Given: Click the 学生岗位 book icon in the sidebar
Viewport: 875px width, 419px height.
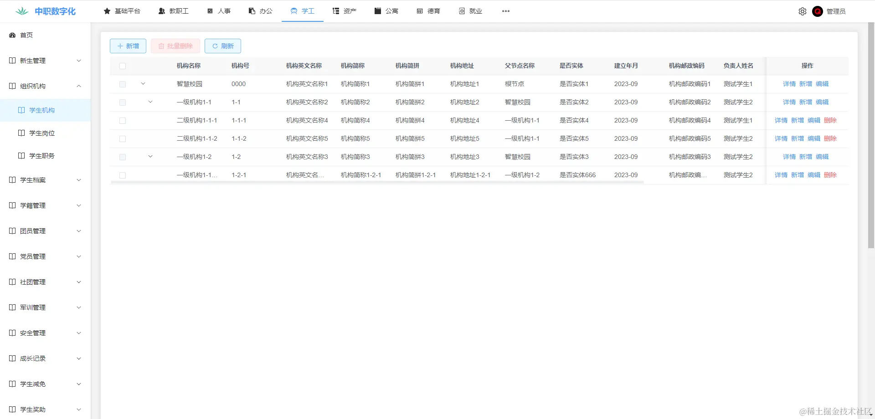Looking at the screenshot, I should tap(21, 133).
